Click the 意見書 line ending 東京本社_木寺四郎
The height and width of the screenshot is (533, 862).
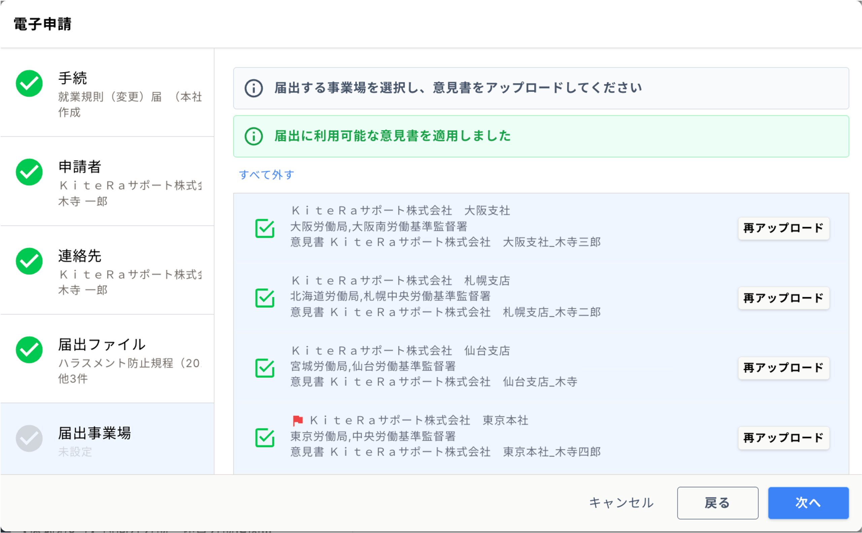click(445, 452)
